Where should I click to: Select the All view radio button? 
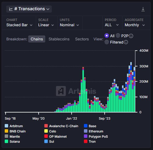[107, 36]
